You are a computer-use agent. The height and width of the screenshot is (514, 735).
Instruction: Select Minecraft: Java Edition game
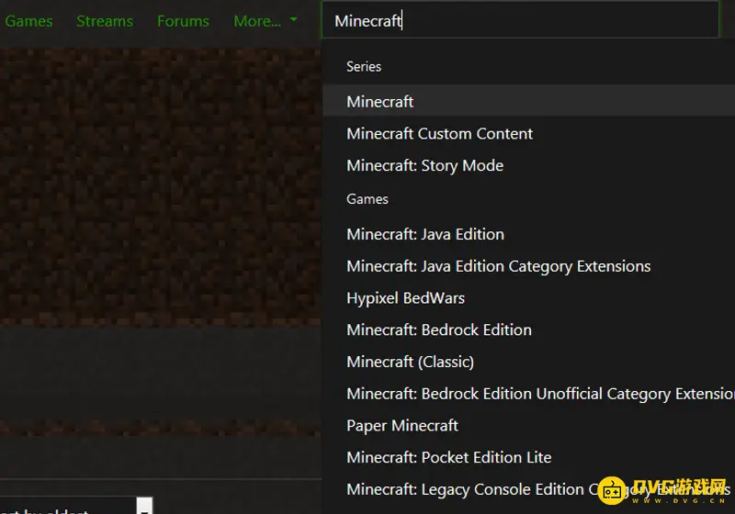coord(425,234)
